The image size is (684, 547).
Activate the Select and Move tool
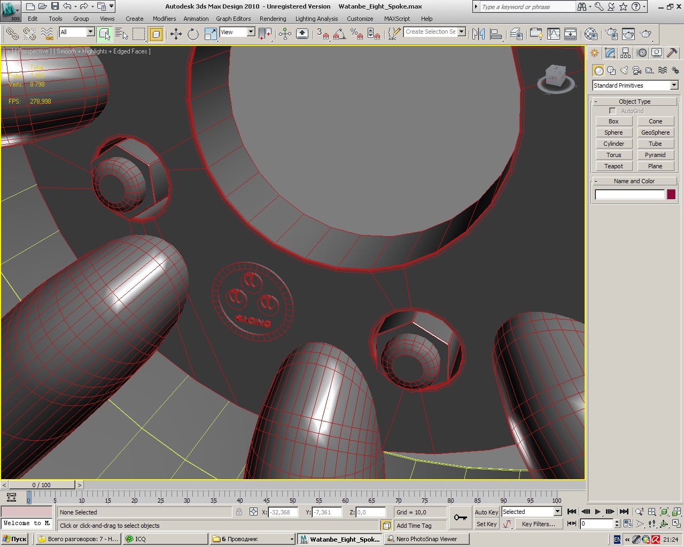[176, 34]
